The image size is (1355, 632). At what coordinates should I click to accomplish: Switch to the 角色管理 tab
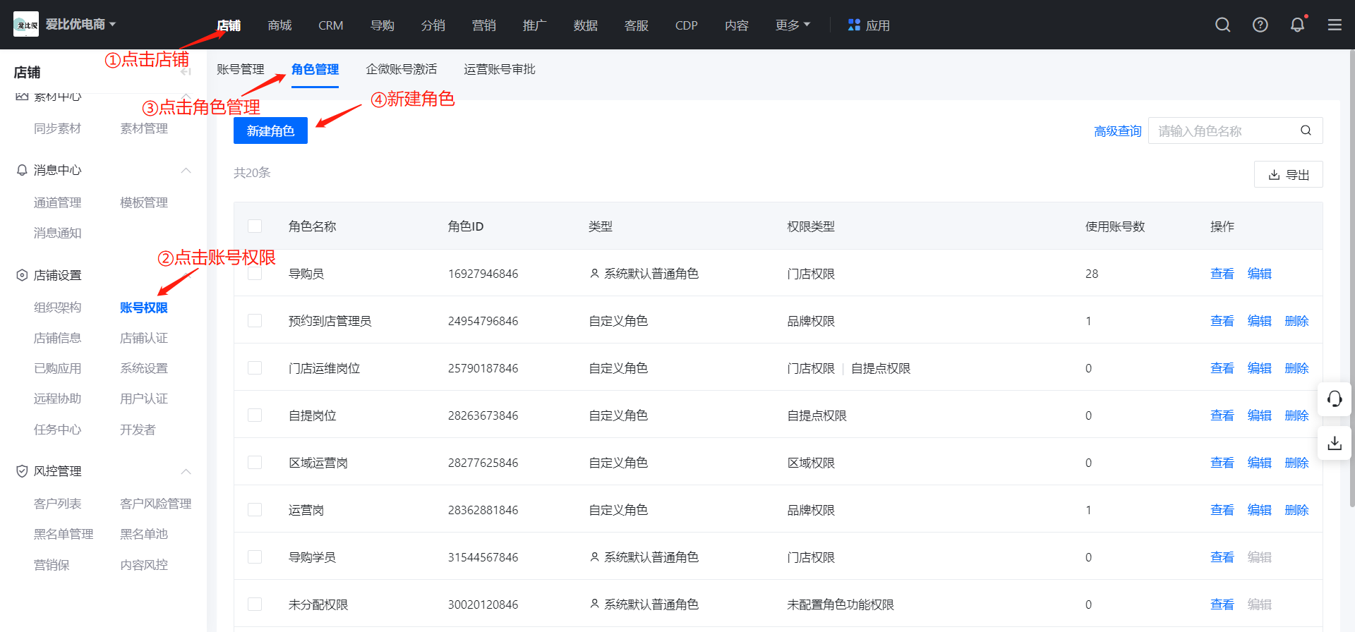pos(315,69)
